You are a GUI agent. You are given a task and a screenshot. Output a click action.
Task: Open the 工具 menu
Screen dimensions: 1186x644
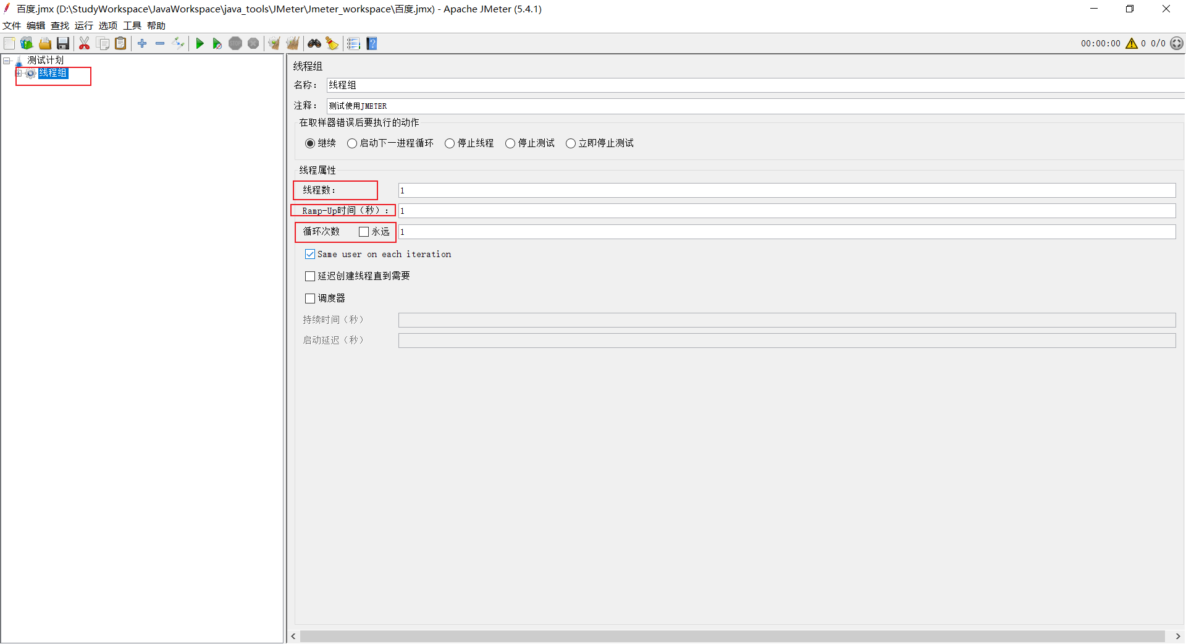pos(132,26)
